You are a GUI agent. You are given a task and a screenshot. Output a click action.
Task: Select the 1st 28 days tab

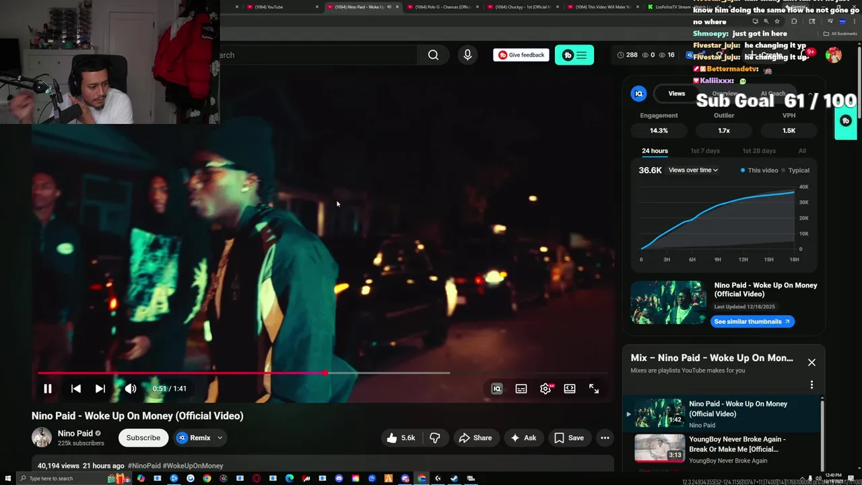point(759,151)
